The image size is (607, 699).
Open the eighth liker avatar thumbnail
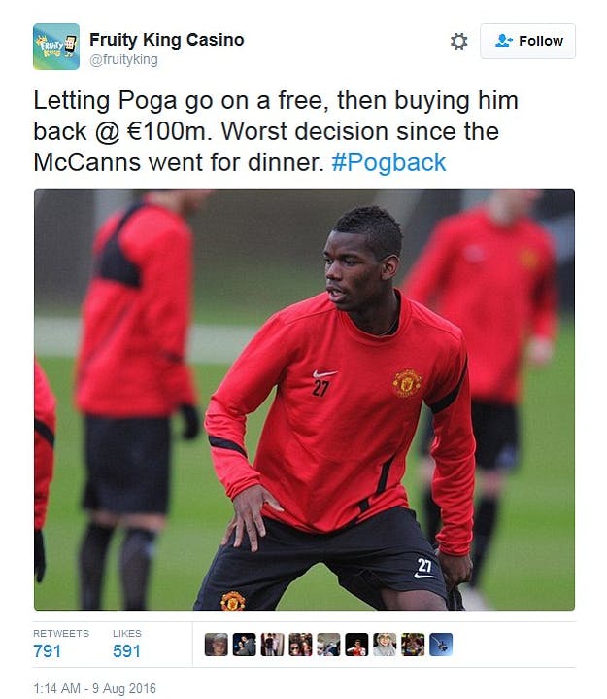click(413, 645)
